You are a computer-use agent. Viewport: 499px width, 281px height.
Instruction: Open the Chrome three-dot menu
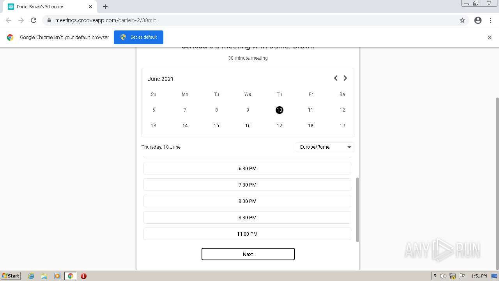tap(490, 20)
